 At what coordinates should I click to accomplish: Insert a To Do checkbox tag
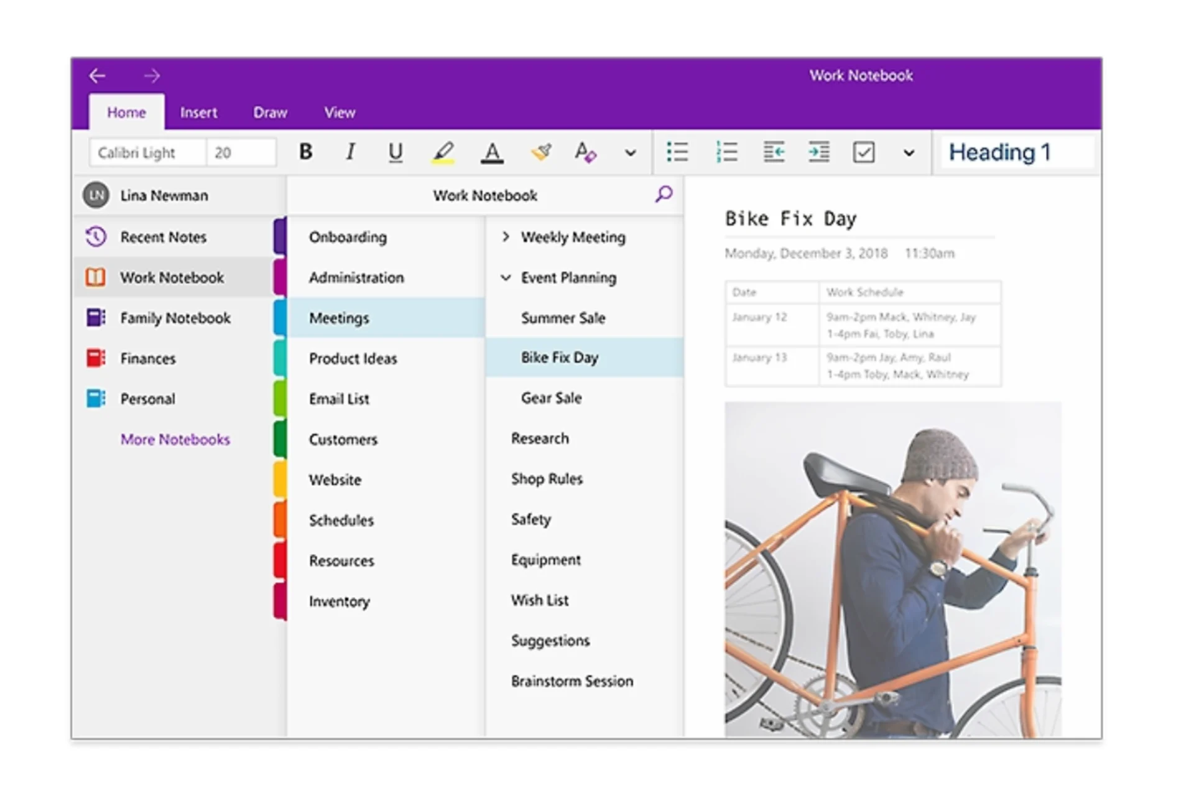coord(864,152)
